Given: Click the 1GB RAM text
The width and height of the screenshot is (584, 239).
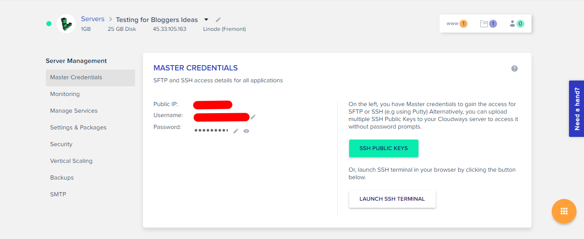Looking at the screenshot, I should point(86,29).
